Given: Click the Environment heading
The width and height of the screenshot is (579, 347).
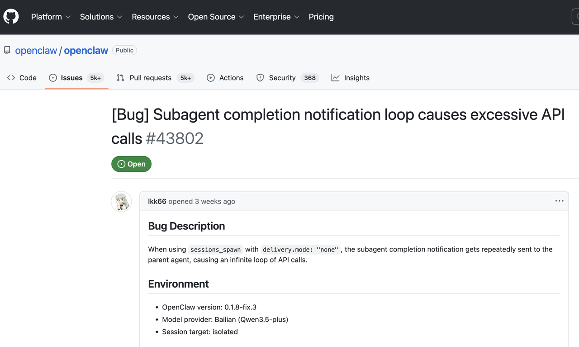Looking at the screenshot, I should pyautogui.click(x=178, y=284).
